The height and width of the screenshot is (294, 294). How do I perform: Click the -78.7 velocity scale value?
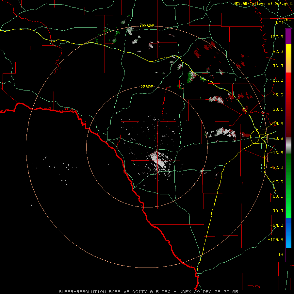coord(277,211)
